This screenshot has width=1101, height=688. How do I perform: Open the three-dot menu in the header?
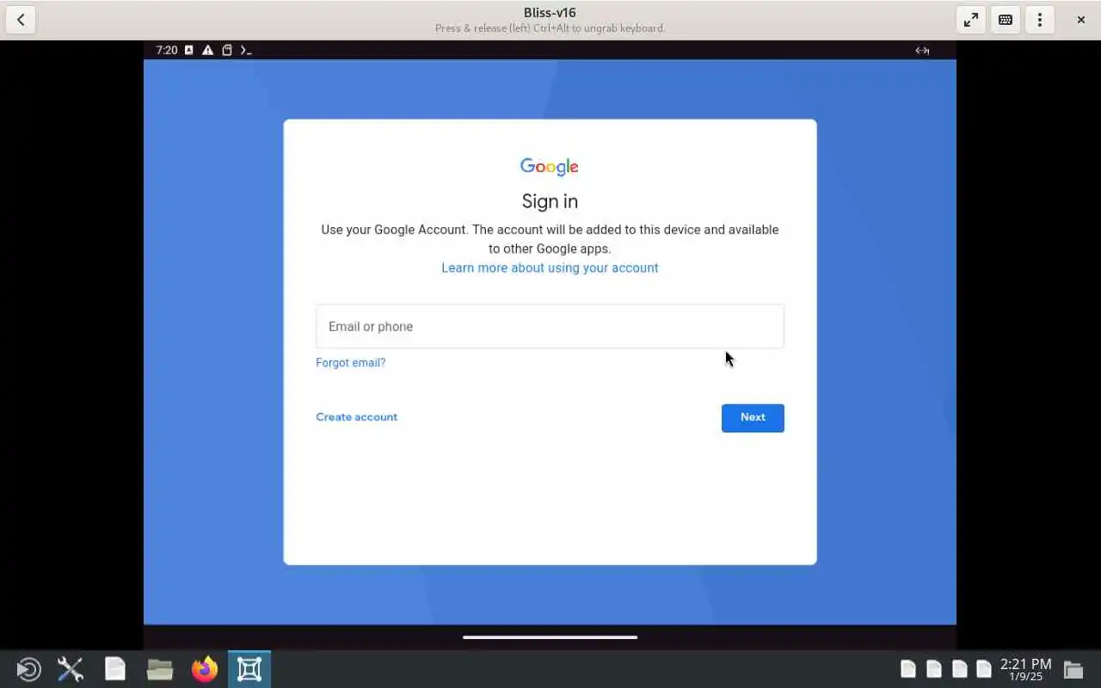(1040, 20)
